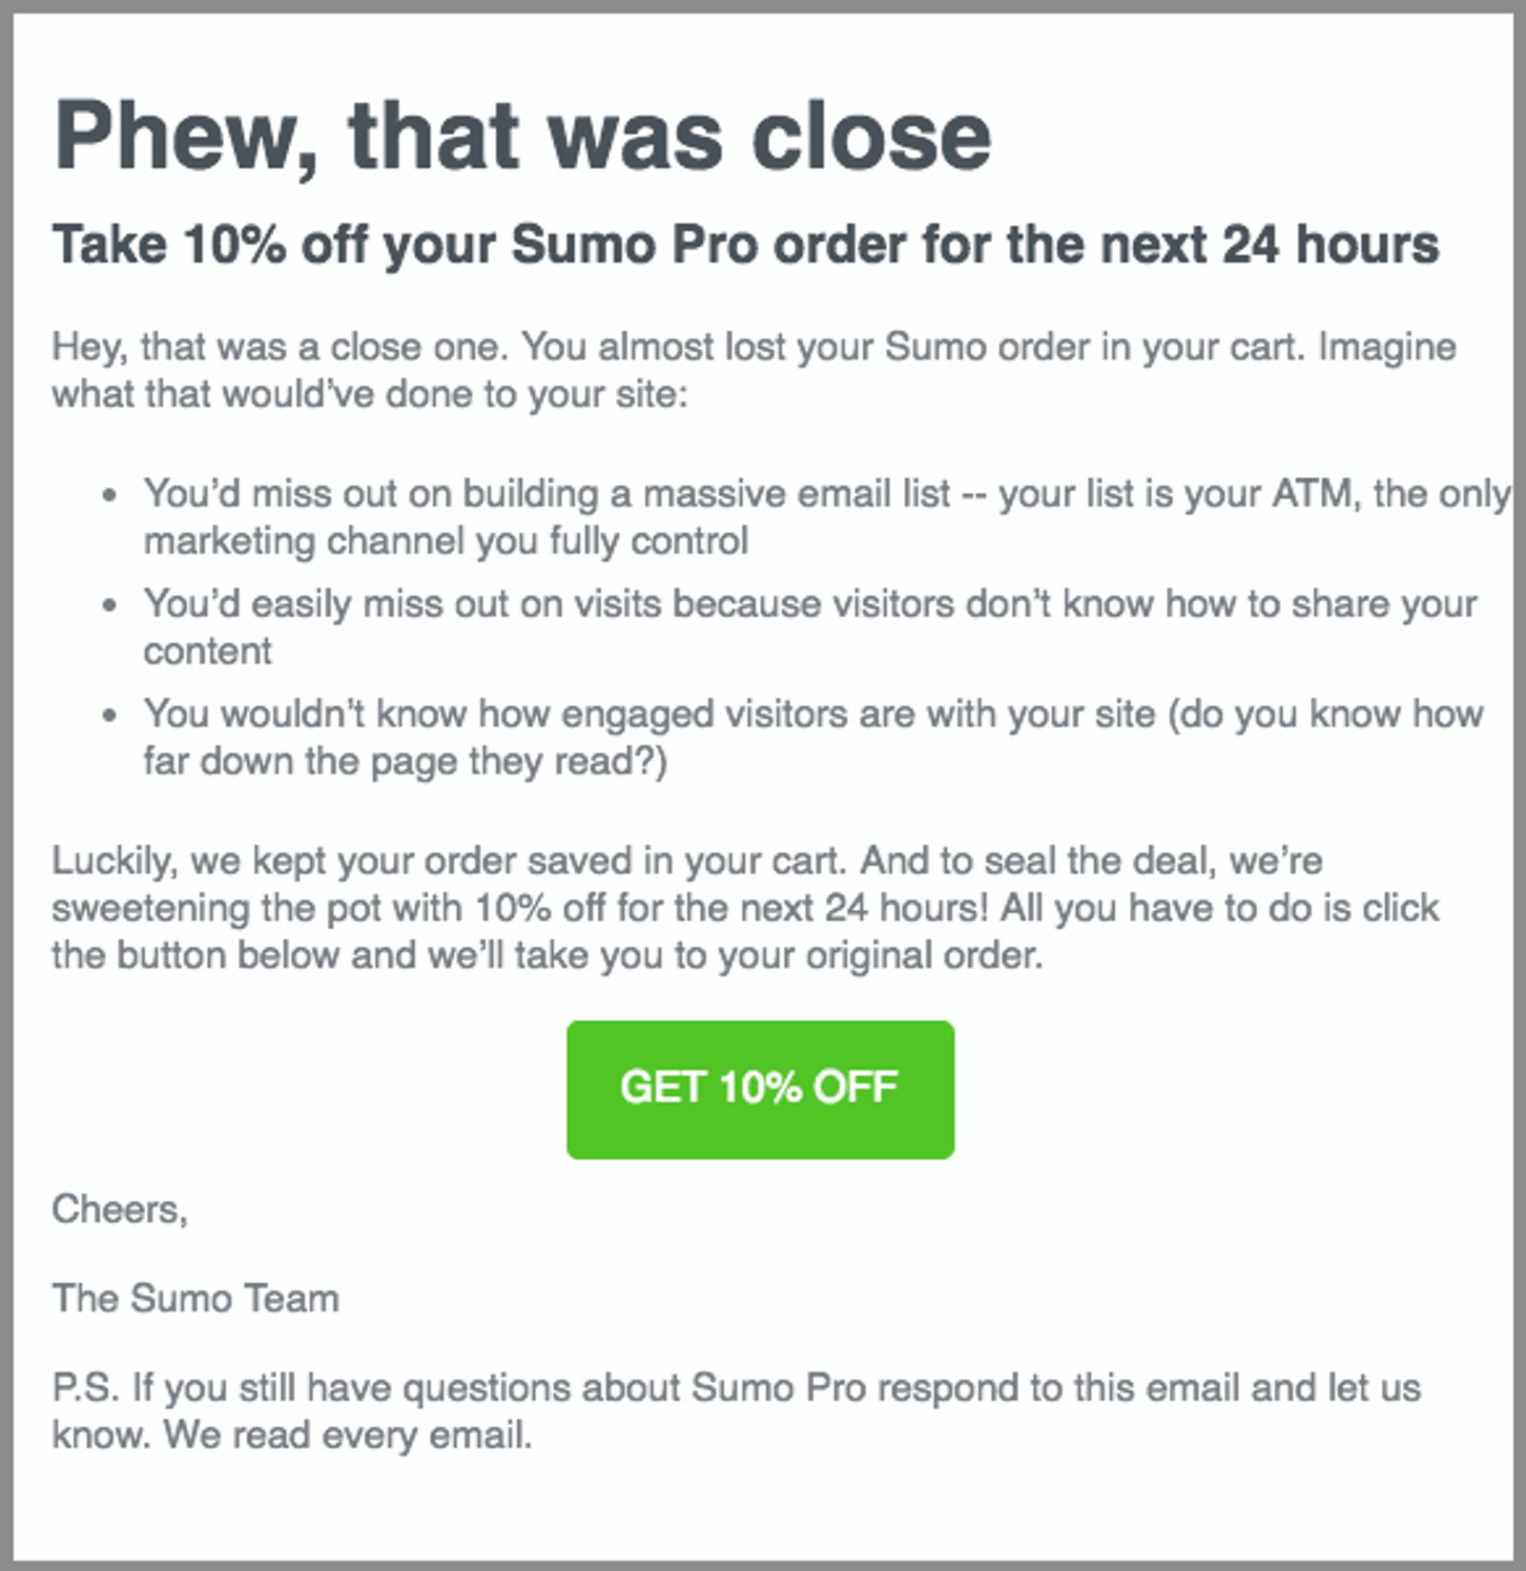Viewport: 1526px width, 1571px height.
Task: Click the 10% off subheading text
Action: pos(746,247)
